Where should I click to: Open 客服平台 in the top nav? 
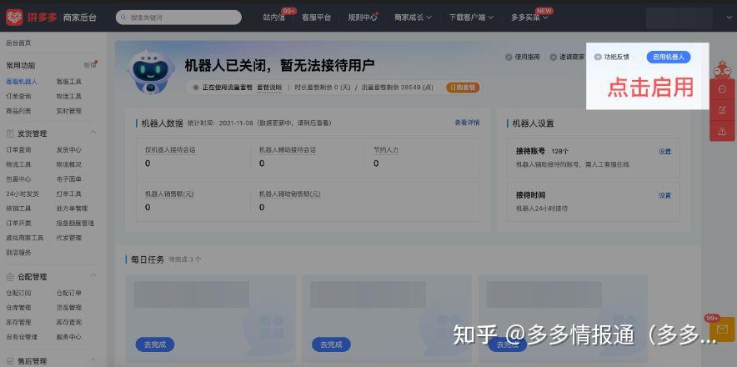[316, 18]
